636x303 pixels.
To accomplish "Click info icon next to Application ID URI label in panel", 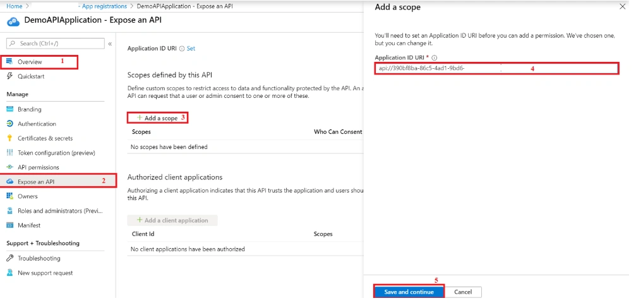I will click(x=435, y=58).
